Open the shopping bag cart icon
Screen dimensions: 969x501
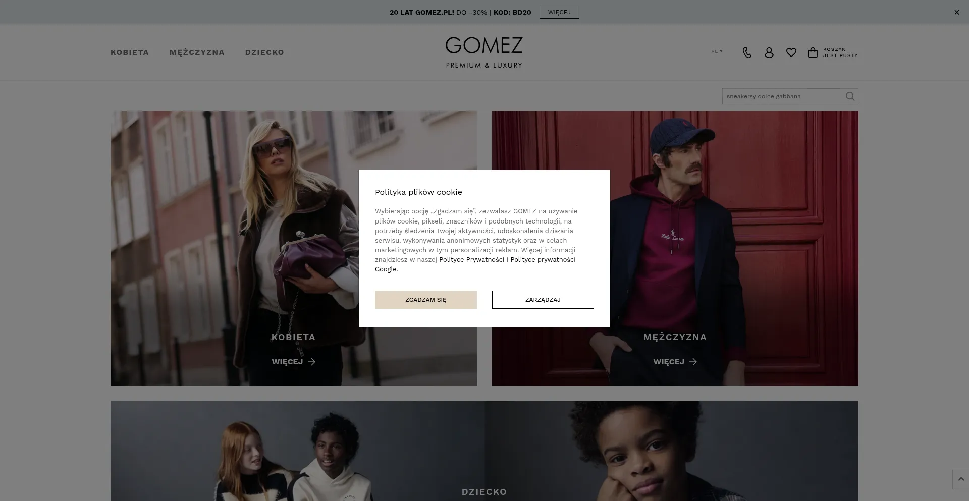click(x=813, y=52)
